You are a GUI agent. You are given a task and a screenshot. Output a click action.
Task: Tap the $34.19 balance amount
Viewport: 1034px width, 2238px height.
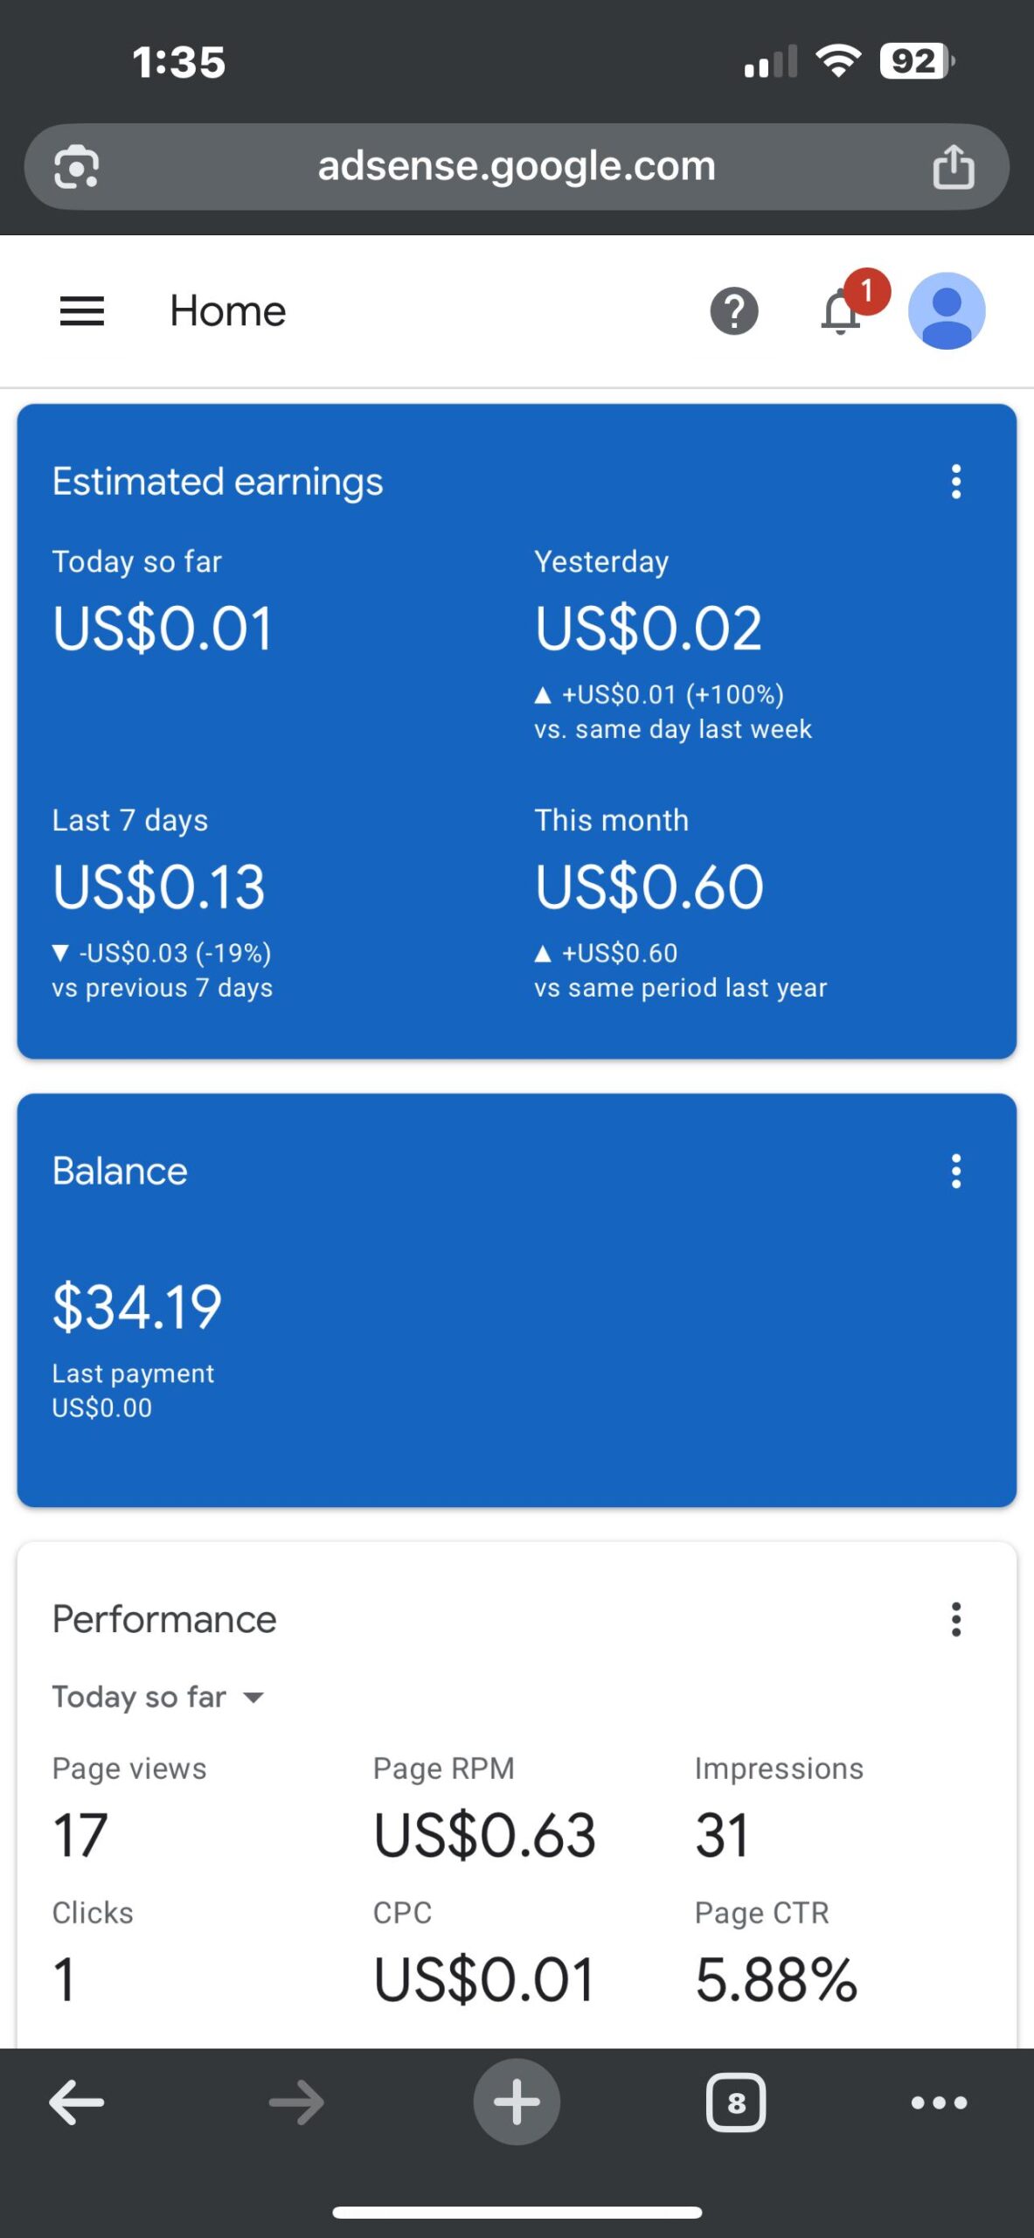pos(137,1308)
